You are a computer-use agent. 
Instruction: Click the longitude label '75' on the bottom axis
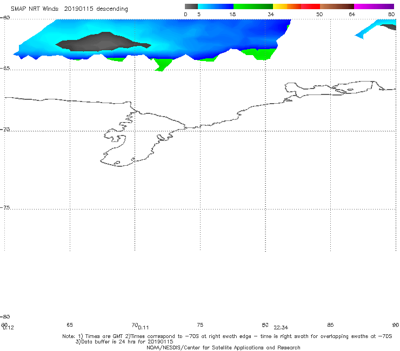click(200, 325)
